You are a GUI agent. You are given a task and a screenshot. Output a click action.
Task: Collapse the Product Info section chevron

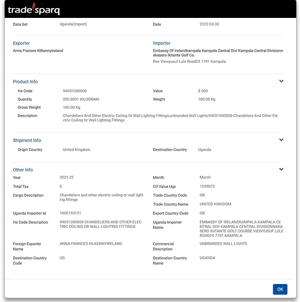click(x=281, y=81)
